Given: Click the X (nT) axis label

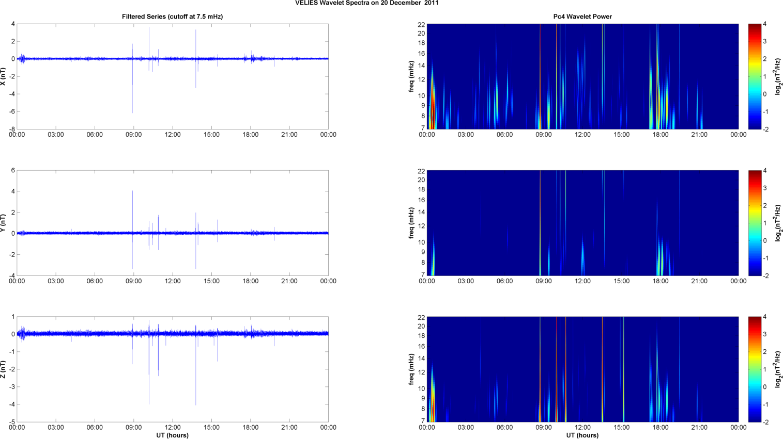Looking at the screenshot, I should (4, 76).
